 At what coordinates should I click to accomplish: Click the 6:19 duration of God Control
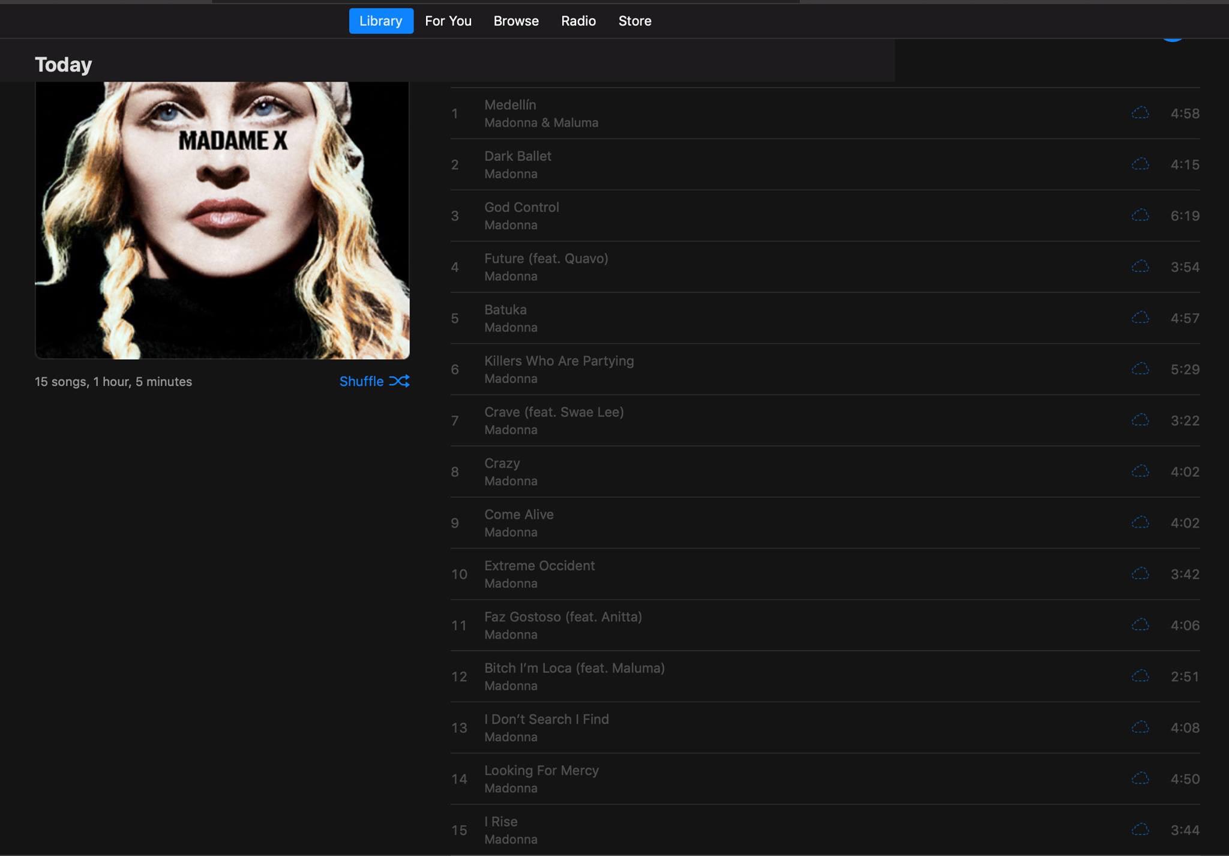click(x=1185, y=216)
